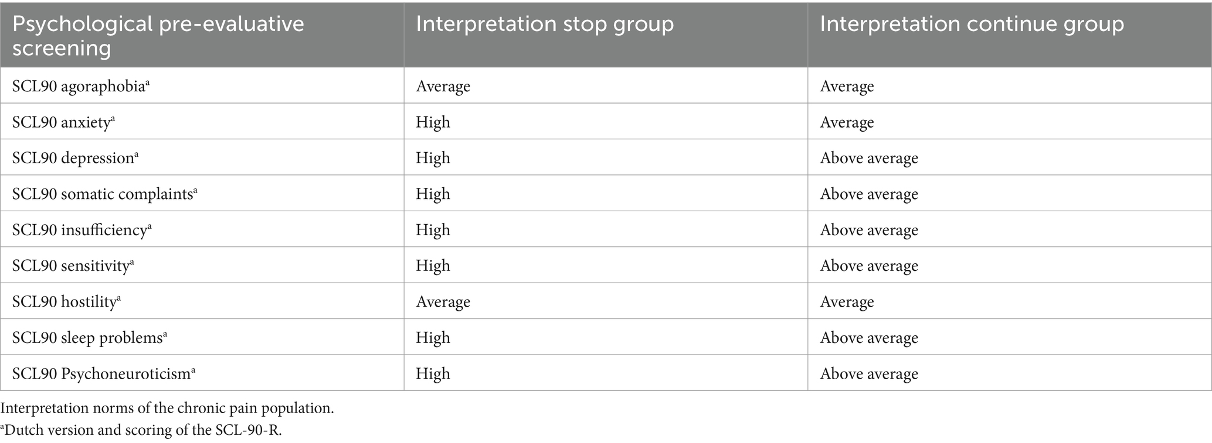Select the 'Interpretation stop group' header

click(x=545, y=23)
